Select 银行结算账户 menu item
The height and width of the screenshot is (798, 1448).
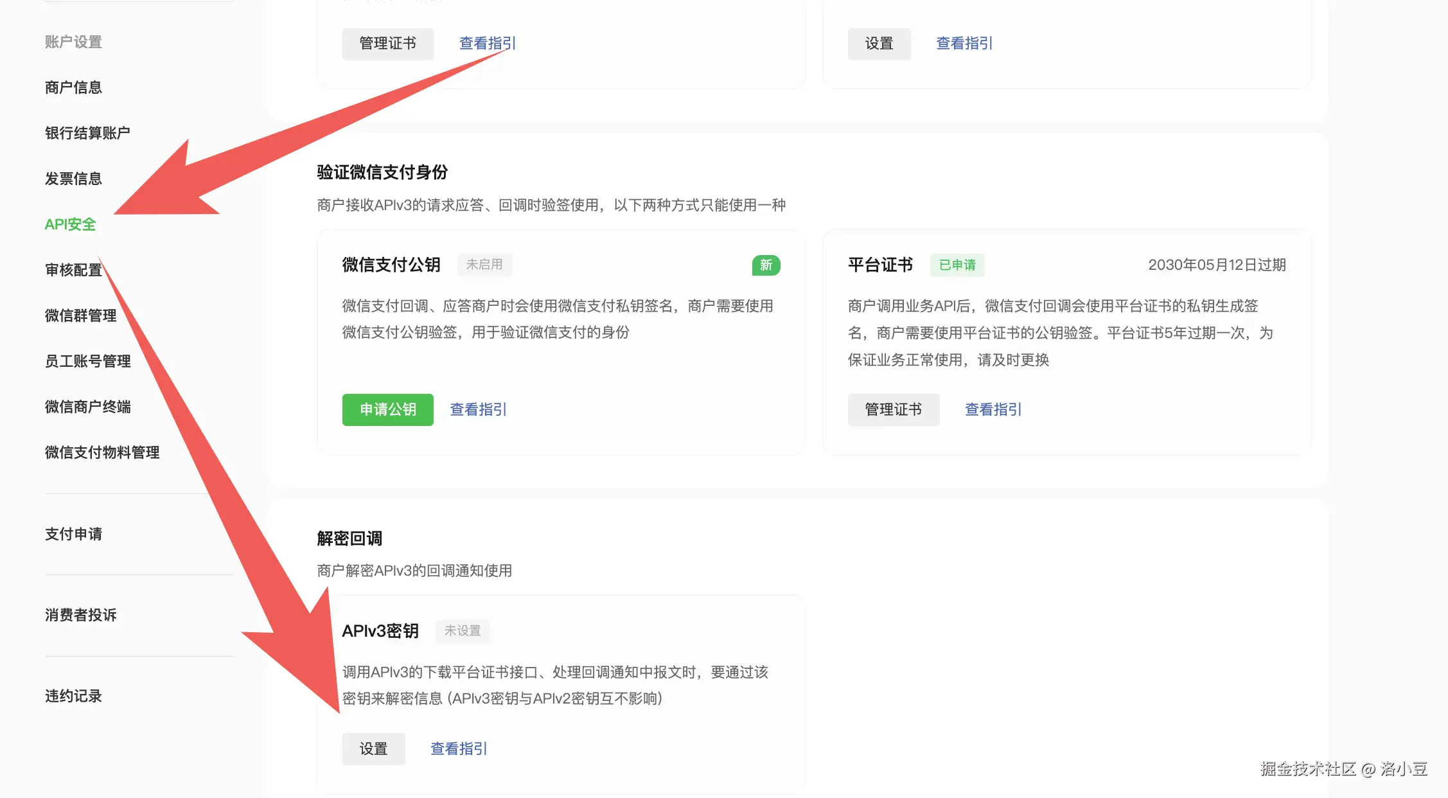87,133
